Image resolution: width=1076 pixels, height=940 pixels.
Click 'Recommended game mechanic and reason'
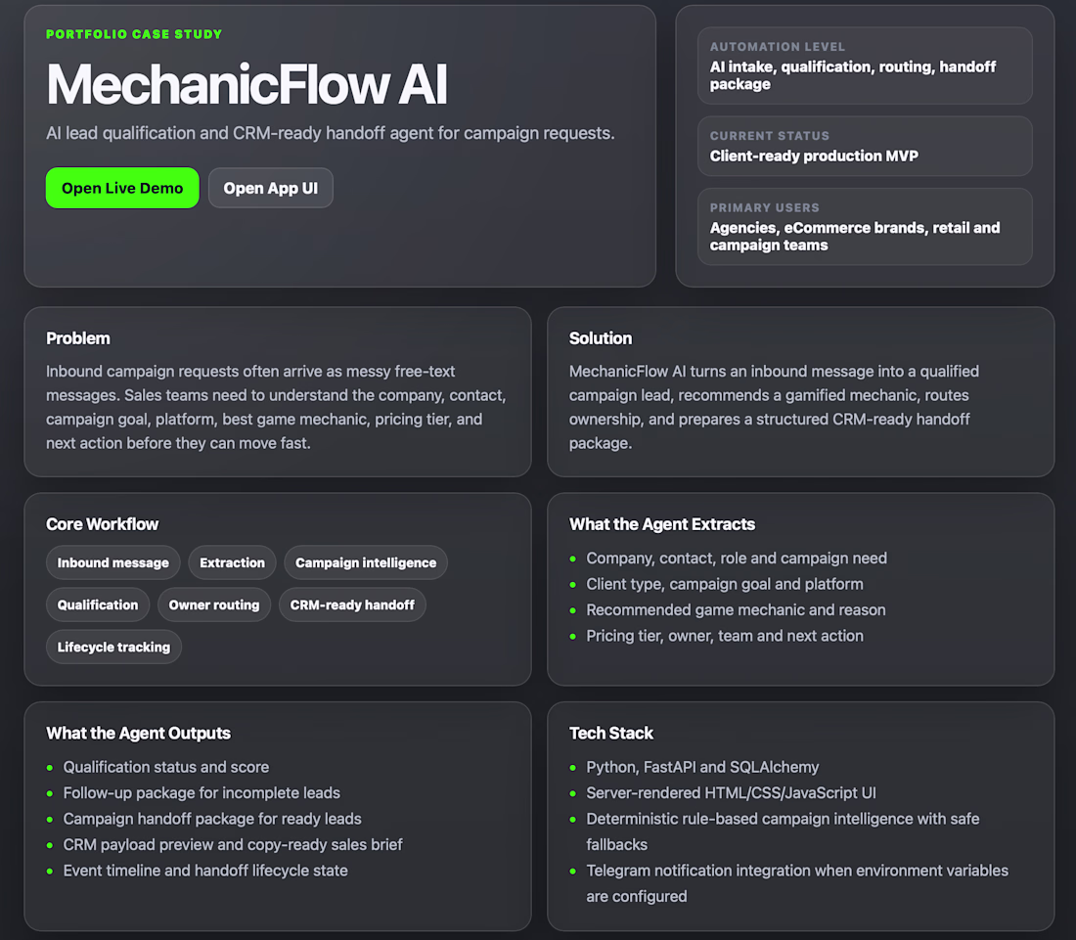736,610
